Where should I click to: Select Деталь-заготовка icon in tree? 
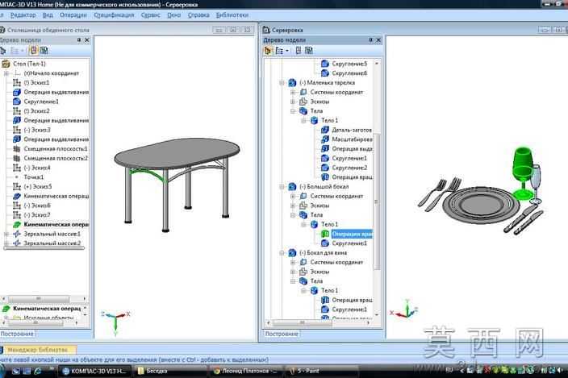tap(325, 130)
